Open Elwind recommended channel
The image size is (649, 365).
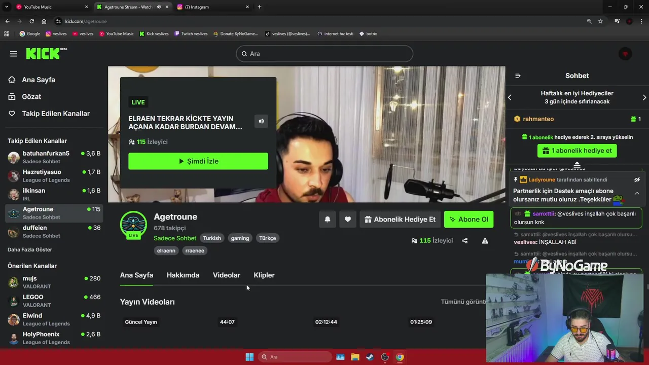(54, 319)
